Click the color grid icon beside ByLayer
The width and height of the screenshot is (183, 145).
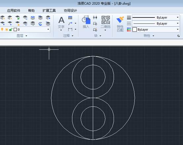[129, 29]
